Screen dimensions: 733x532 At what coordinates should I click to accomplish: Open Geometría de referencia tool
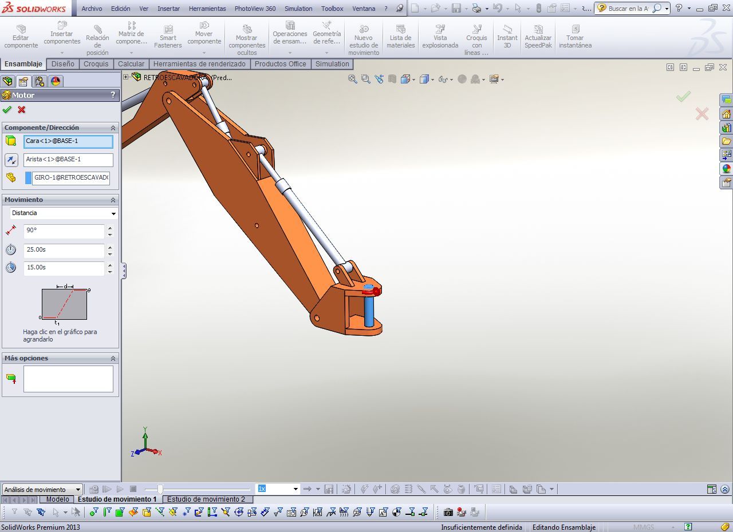click(326, 37)
